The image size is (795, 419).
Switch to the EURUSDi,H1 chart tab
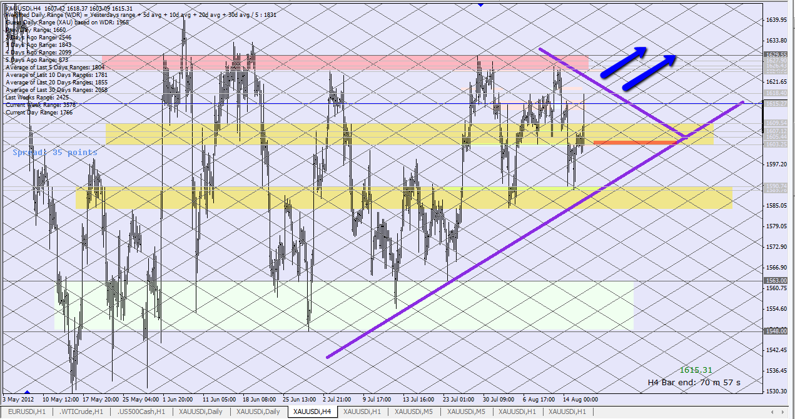click(x=27, y=411)
